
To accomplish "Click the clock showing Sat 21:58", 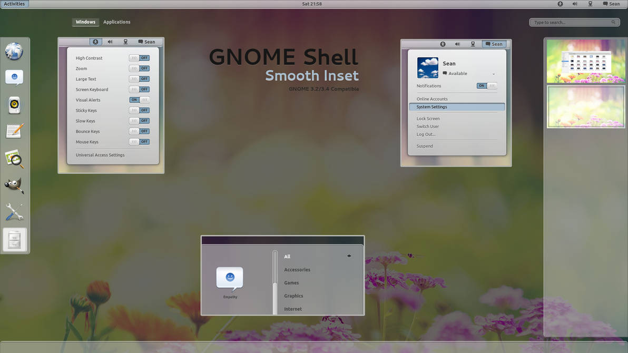I will 312,4.
